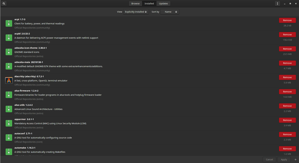Click the alsa-utils package icon

point(9,109)
